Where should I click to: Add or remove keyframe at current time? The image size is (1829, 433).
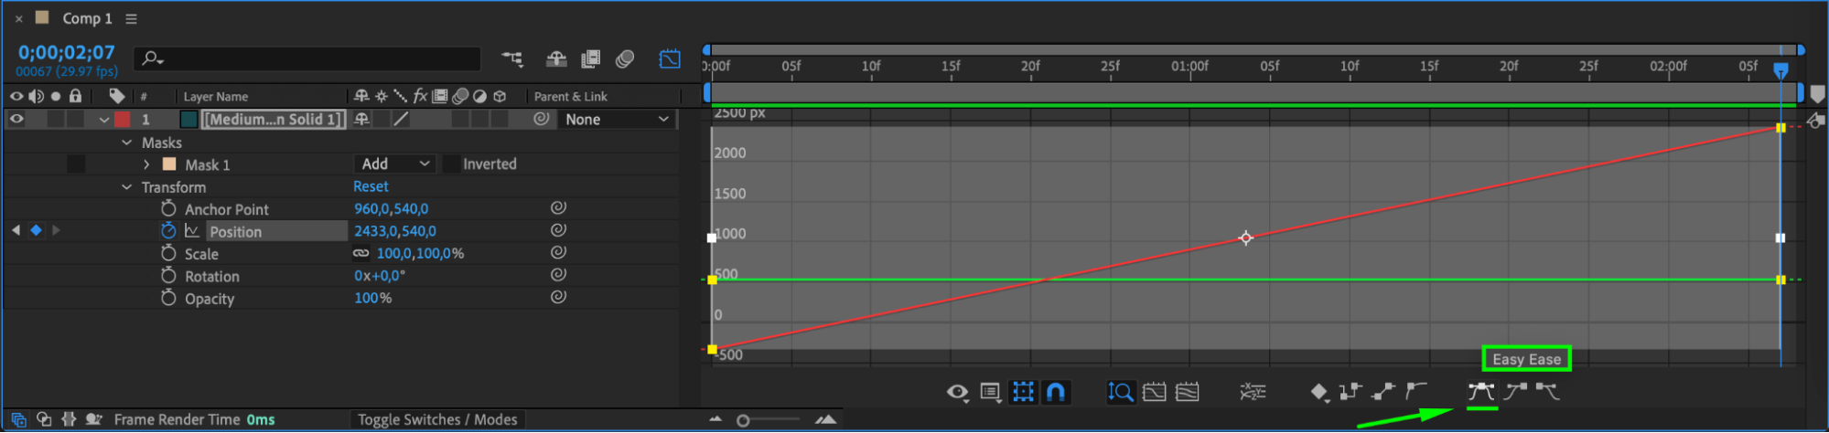pyautogui.click(x=36, y=230)
